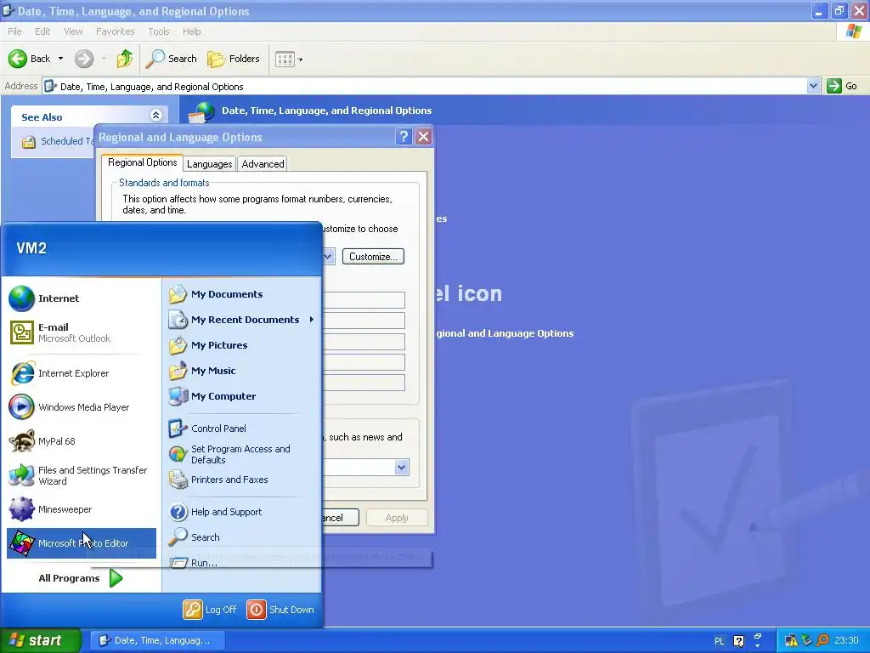Open My Music folder
870x653 pixels.
242,371
